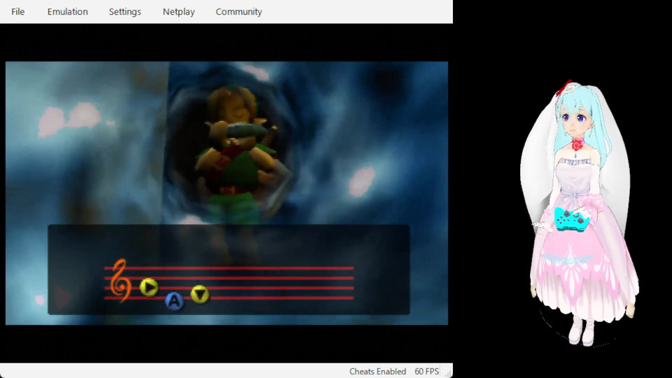
Task: Click the cyan game controller held by avatar
Action: [571, 220]
